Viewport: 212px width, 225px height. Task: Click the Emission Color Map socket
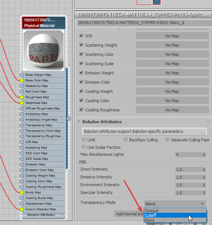(22, 170)
